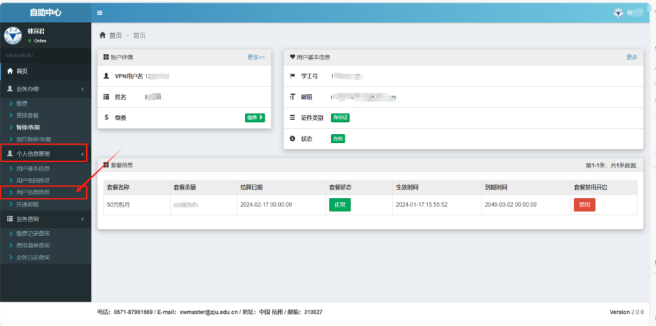The image size is (656, 326).
Task: Collapse the 业务办理 sidebar section
Action: 82,89
